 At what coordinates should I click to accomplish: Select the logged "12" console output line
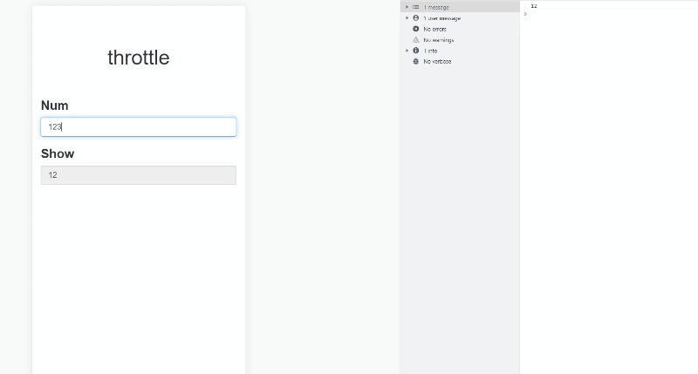[534, 6]
